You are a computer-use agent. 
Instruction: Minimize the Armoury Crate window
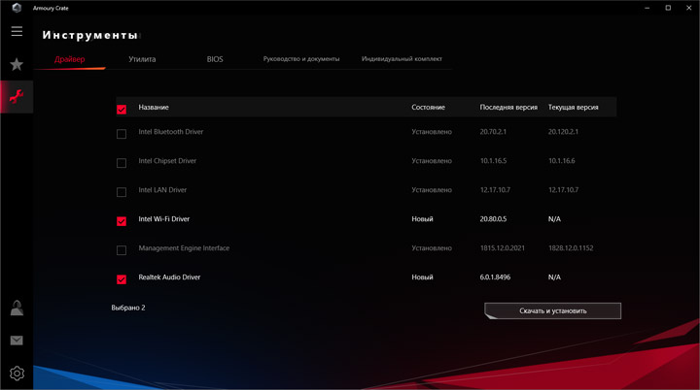coord(647,8)
